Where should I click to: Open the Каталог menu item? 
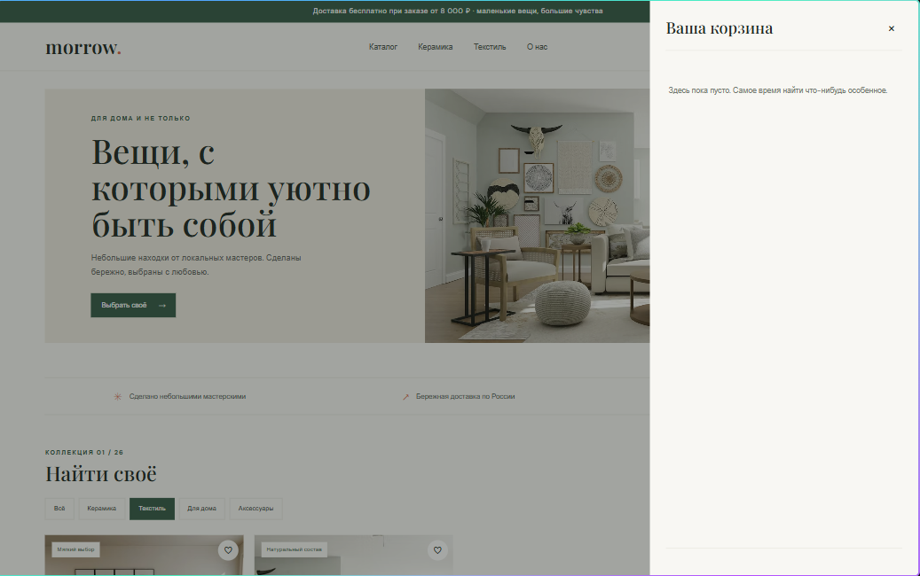tap(383, 47)
